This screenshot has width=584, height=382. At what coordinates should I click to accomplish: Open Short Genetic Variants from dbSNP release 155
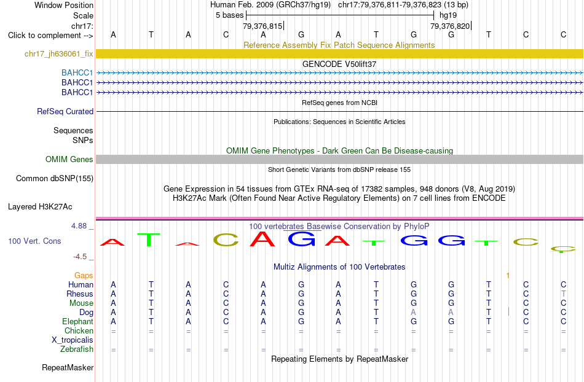[339, 170]
